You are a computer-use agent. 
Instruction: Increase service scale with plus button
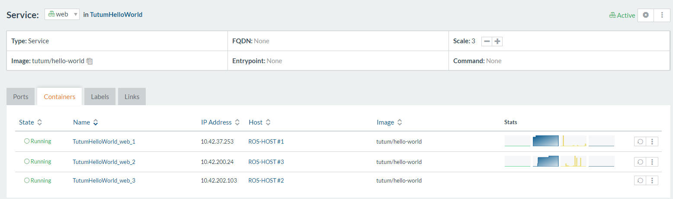[497, 42]
